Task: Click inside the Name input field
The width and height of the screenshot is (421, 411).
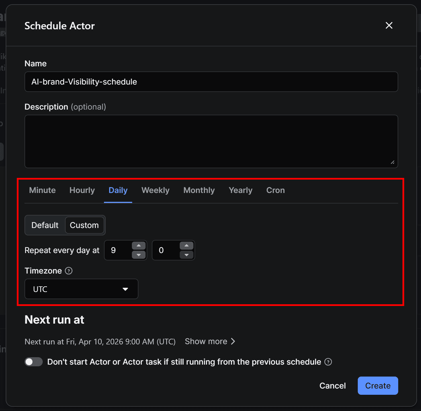Action: point(211,82)
